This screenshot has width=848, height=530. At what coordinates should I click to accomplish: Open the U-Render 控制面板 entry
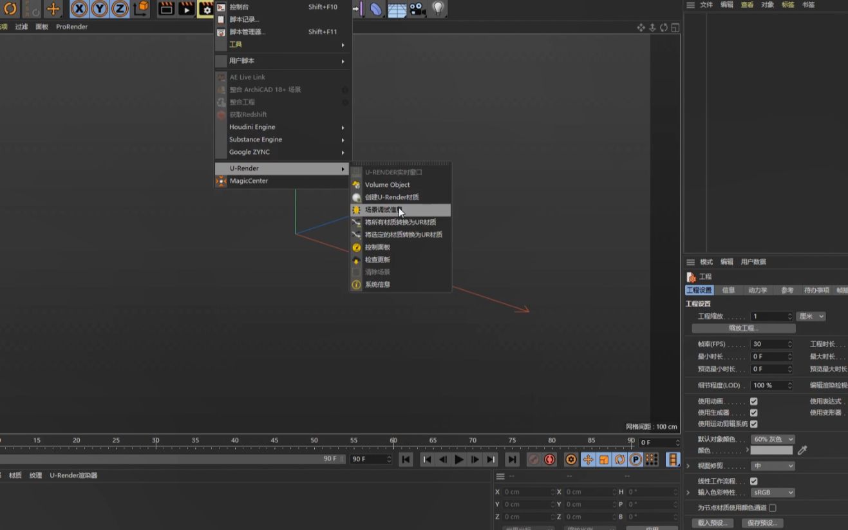(x=379, y=247)
